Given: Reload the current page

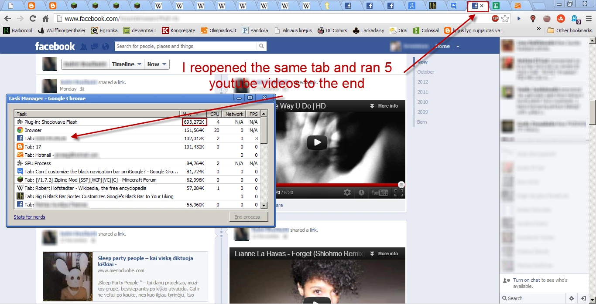Looking at the screenshot, I should pos(33,19).
